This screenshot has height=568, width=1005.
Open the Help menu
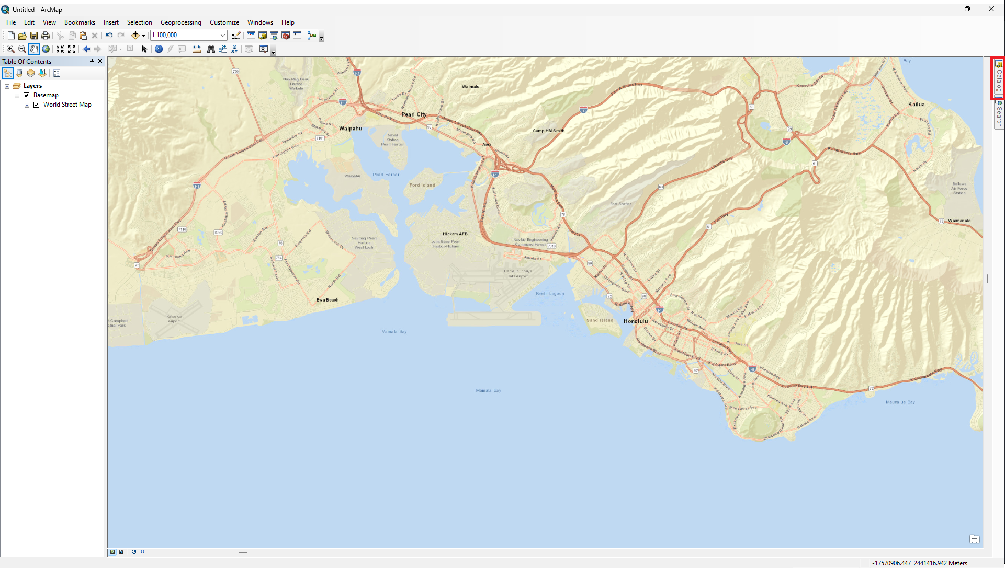(288, 22)
